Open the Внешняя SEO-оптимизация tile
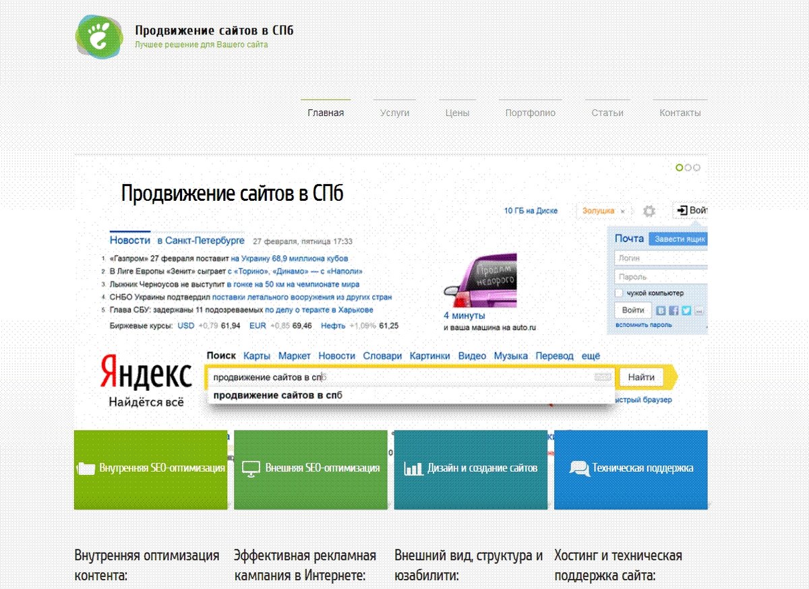The image size is (809, 589). (x=311, y=470)
